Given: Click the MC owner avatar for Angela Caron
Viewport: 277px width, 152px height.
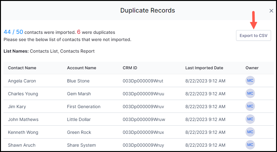Looking at the screenshot, I should click(250, 81).
